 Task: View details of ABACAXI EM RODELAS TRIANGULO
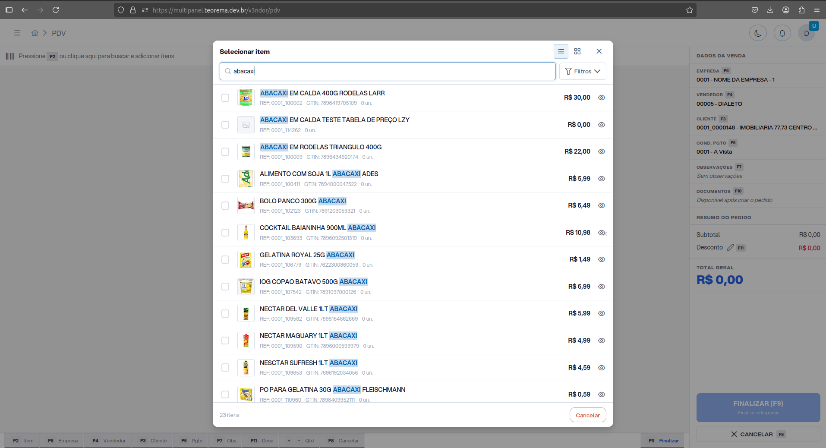click(602, 151)
